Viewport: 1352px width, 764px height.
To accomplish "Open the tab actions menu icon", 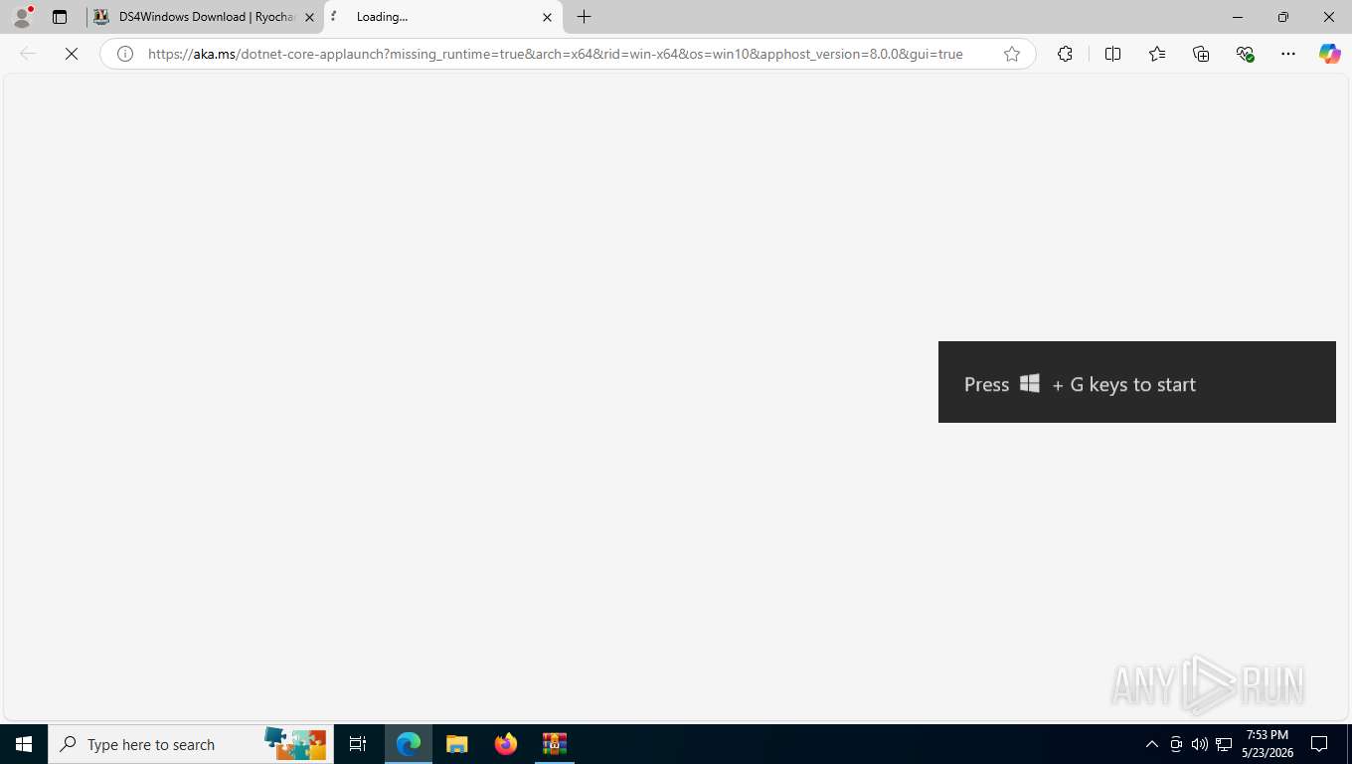I will (60, 17).
